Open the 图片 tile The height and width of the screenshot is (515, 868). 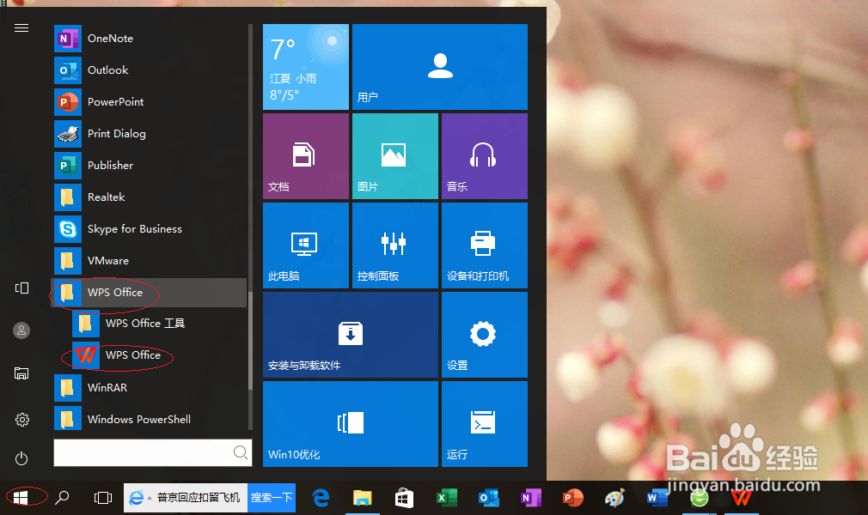point(394,156)
